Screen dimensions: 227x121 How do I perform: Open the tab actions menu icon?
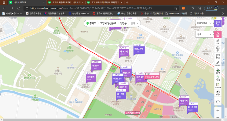pyautogui.click(x=4, y=2)
